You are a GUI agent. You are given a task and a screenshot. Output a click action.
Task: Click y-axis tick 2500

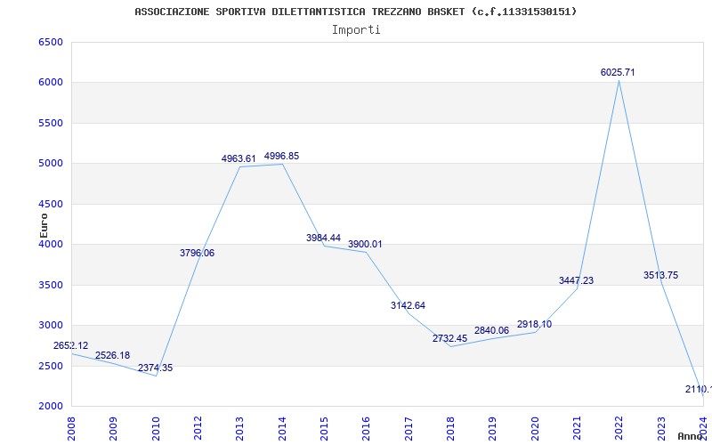(51, 366)
